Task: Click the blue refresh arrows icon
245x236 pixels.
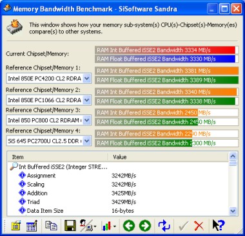Action: tap(164, 226)
